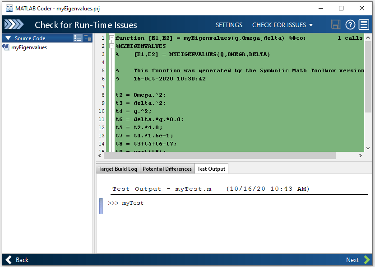375x267 pixels.
Task: Select the Test Output tab
Action: point(211,169)
